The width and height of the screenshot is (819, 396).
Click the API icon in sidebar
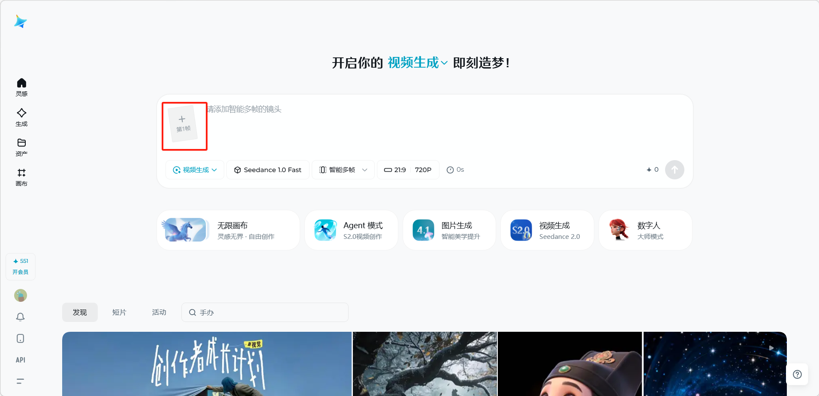pyautogui.click(x=21, y=360)
